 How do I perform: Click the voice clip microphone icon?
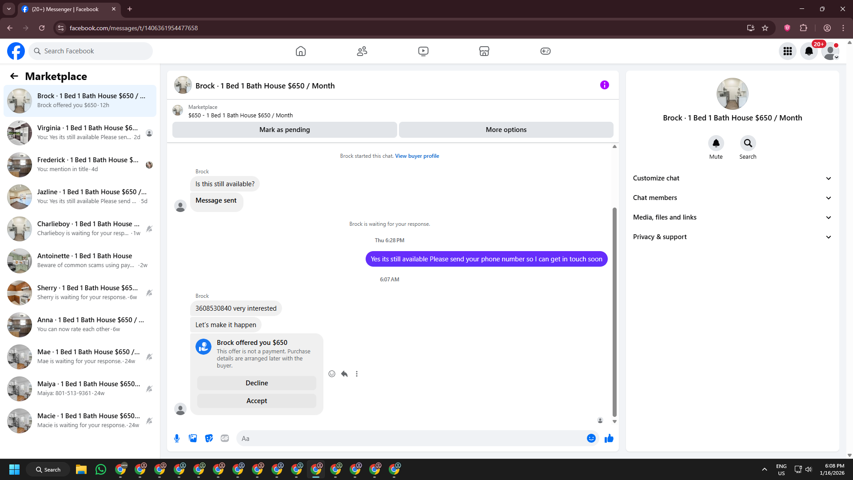[x=177, y=438]
